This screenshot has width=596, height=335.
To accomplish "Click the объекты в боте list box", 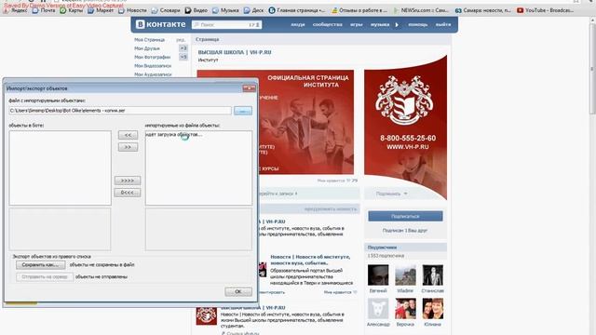I will (60, 168).
